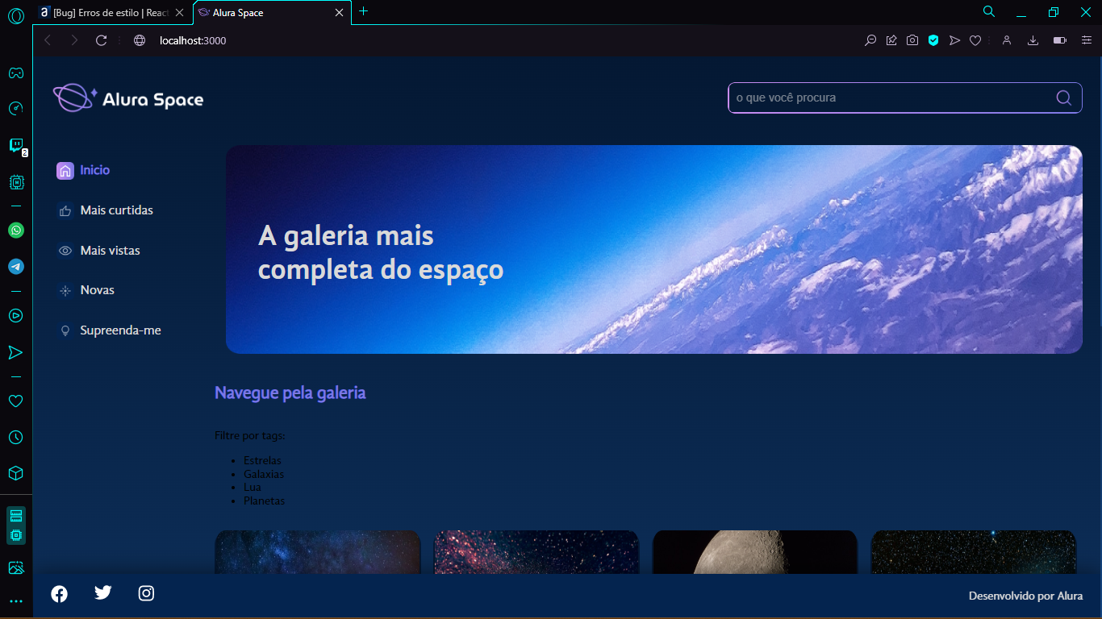Open GX Corner gamepad icon in sidebar
This screenshot has height=619, width=1102.
[15, 73]
